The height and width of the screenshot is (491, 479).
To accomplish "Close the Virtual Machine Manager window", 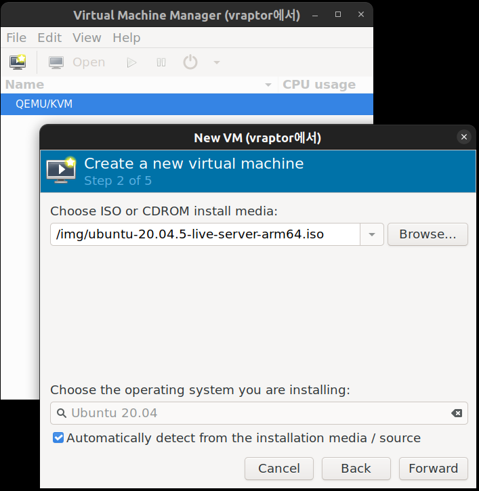I will [361, 14].
